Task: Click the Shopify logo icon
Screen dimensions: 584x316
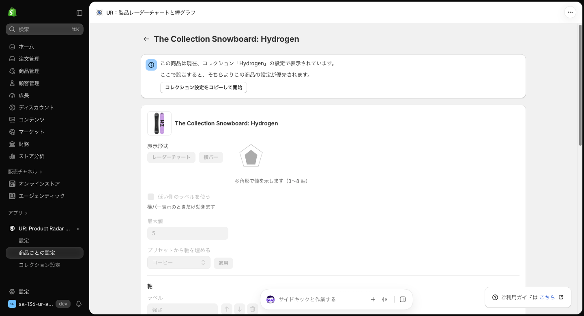Action: click(12, 12)
